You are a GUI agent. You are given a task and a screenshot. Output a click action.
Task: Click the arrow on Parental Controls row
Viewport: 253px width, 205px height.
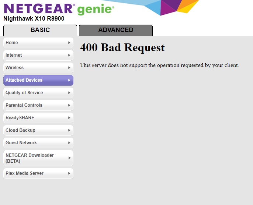[x=69, y=105]
